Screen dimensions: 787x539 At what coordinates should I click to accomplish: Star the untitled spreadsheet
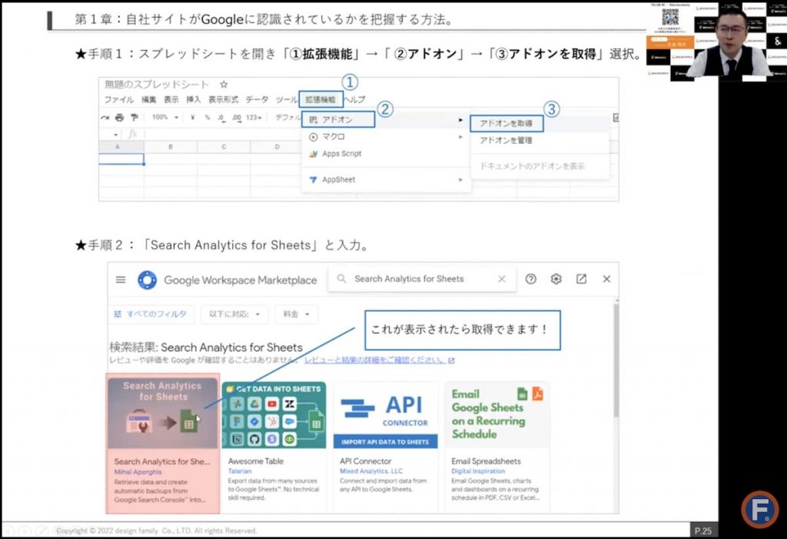[224, 85]
